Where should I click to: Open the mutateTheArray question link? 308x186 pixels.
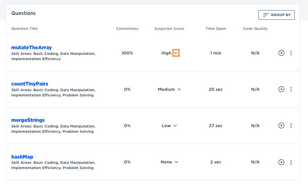(x=31, y=48)
